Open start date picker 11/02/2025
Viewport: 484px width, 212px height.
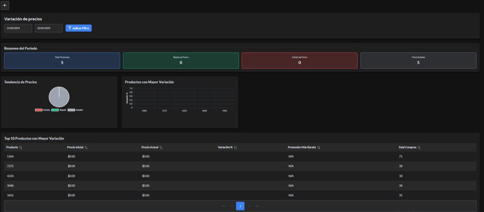pos(18,28)
